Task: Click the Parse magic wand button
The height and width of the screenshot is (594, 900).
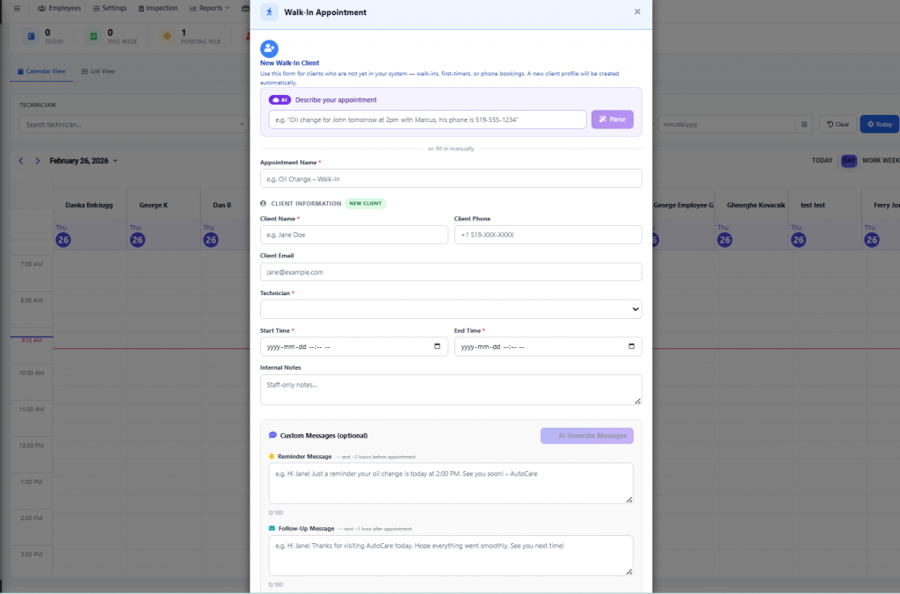Action: pos(612,120)
